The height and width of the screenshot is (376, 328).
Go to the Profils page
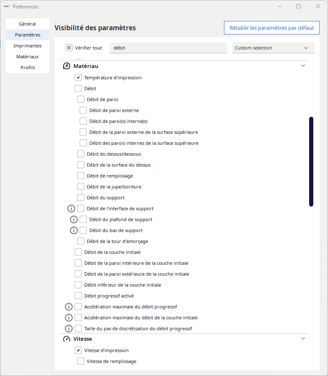pos(27,68)
